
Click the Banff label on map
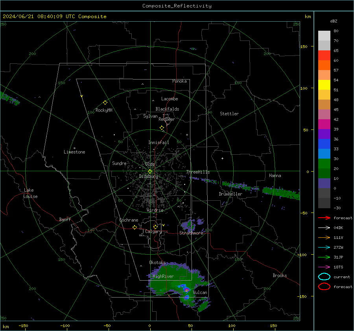(65, 219)
